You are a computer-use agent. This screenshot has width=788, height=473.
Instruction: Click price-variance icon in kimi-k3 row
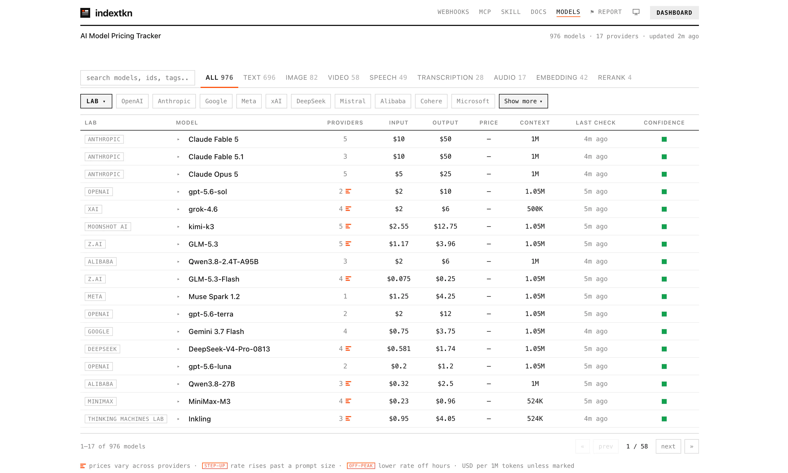click(348, 227)
